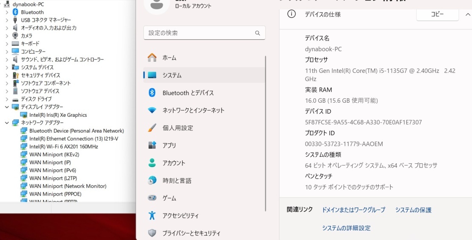
Task: Click the apps icon in Settings sidebar
Action: pyautogui.click(x=152, y=145)
